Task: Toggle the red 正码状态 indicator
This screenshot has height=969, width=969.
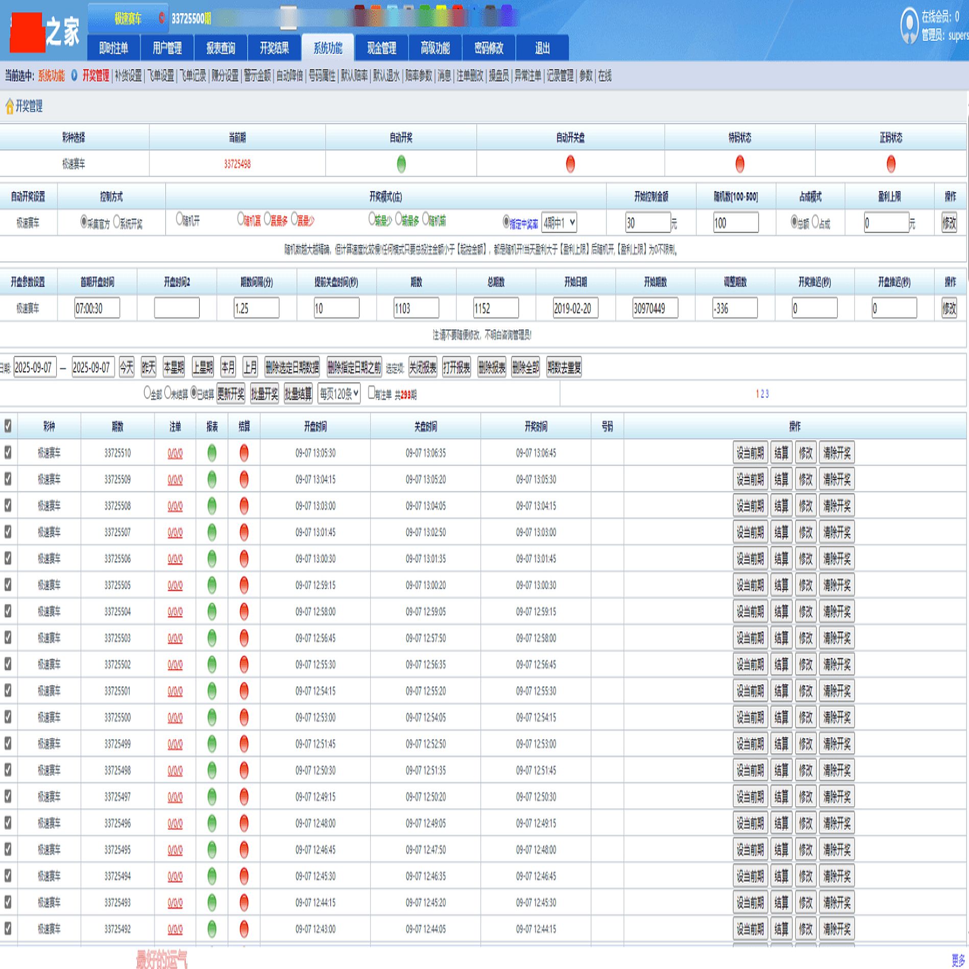Action: click(x=891, y=164)
